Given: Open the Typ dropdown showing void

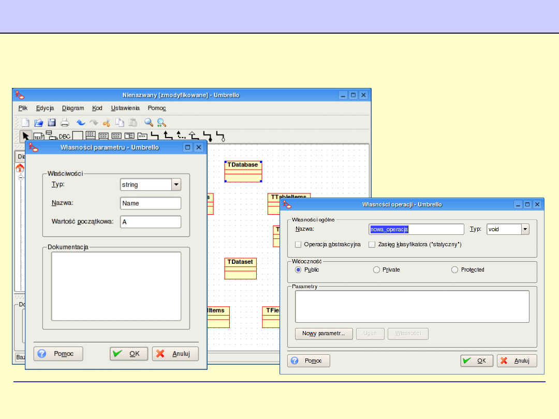Looking at the screenshot, I should pos(525,229).
